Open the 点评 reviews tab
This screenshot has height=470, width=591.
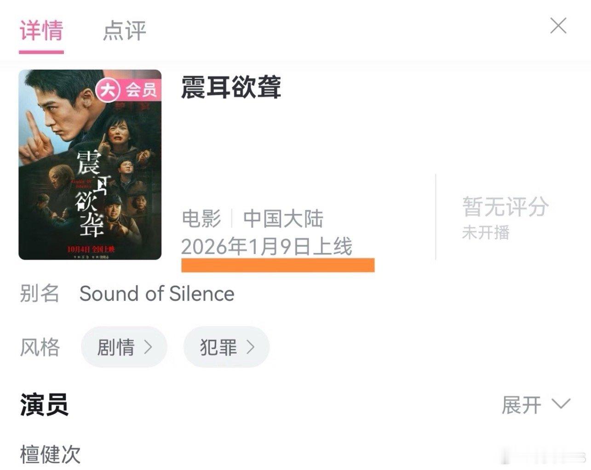tap(124, 31)
